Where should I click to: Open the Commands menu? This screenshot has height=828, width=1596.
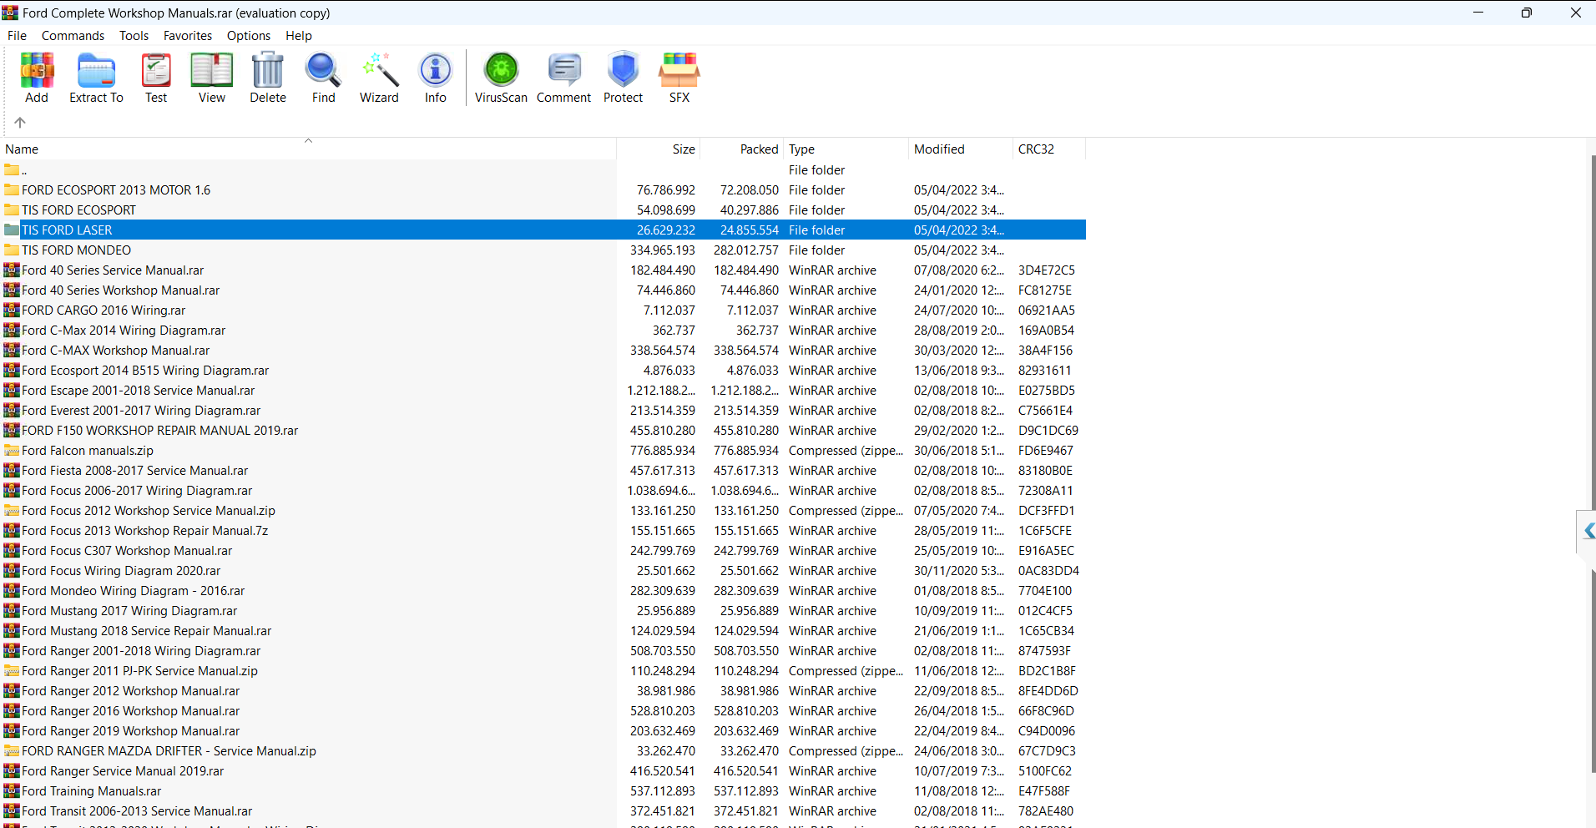tap(73, 36)
